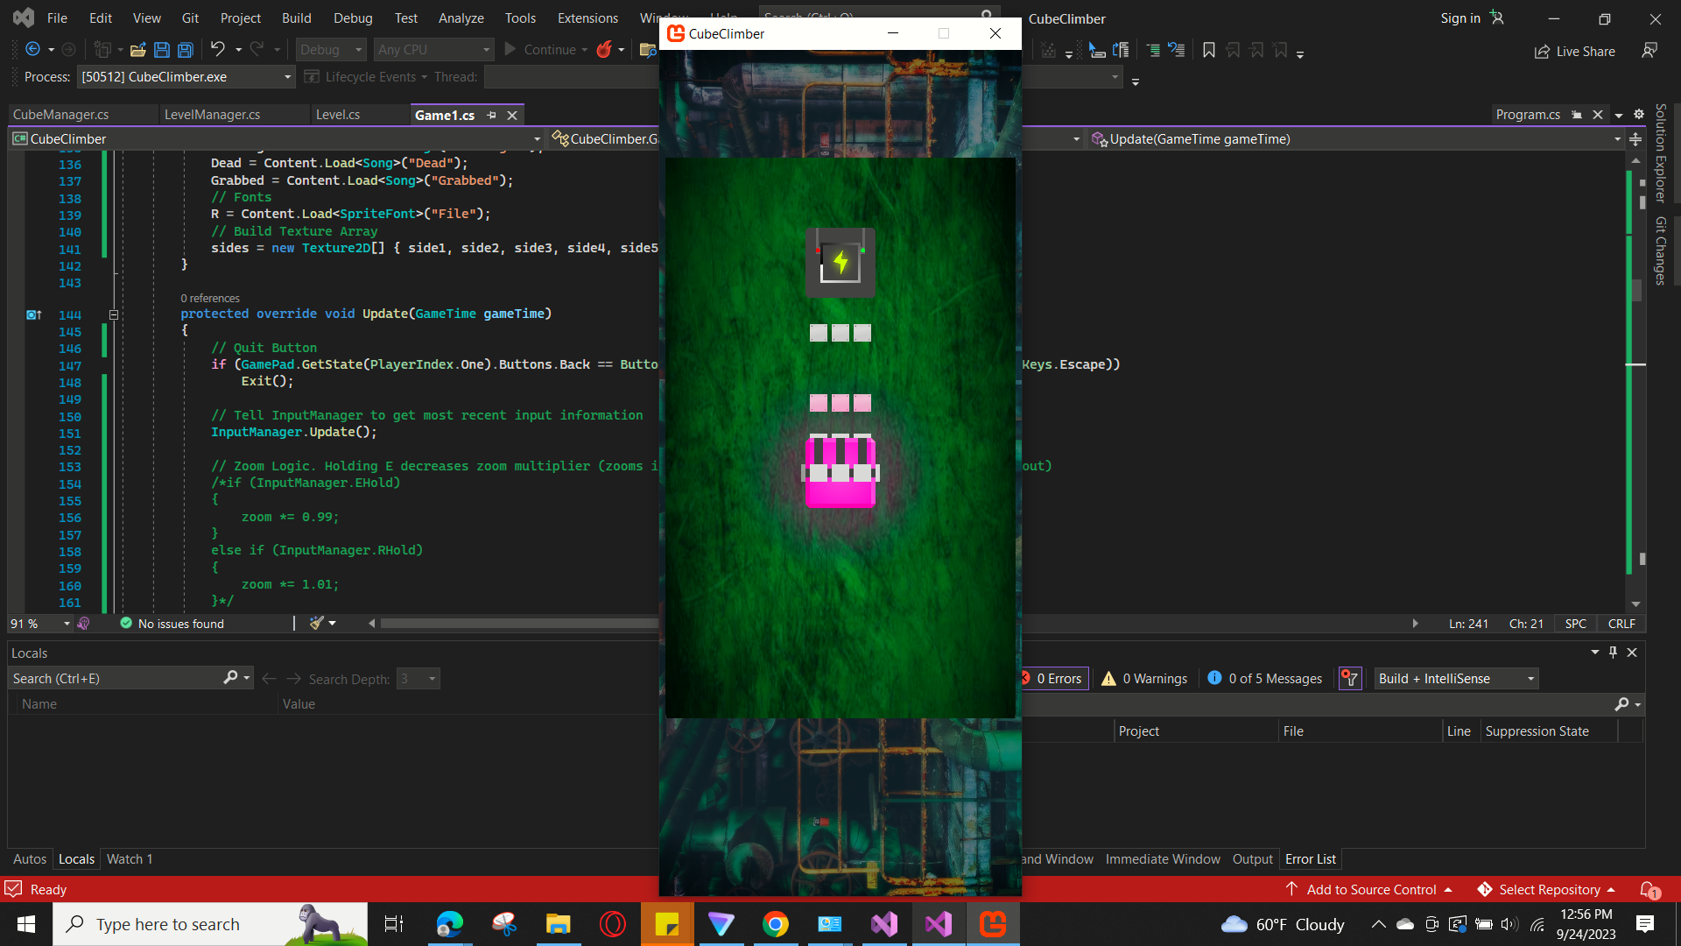
Task: Open the Debug menu
Action: (x=353, y=18)
